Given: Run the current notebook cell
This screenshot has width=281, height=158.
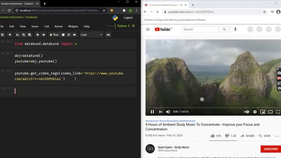Looking at the screenshot, I should pyautogui.click(x=54, y=35).
